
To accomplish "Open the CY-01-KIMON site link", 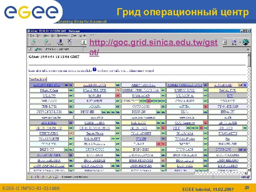I will [x=228, y=106].
